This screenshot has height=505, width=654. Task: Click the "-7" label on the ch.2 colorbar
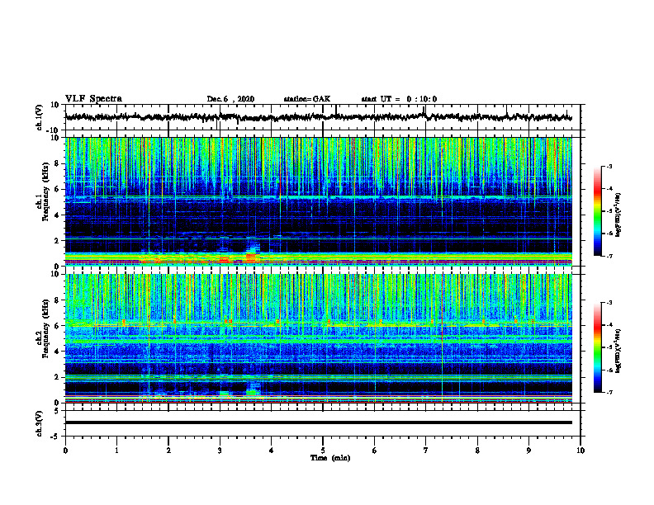tap(609, 393)
